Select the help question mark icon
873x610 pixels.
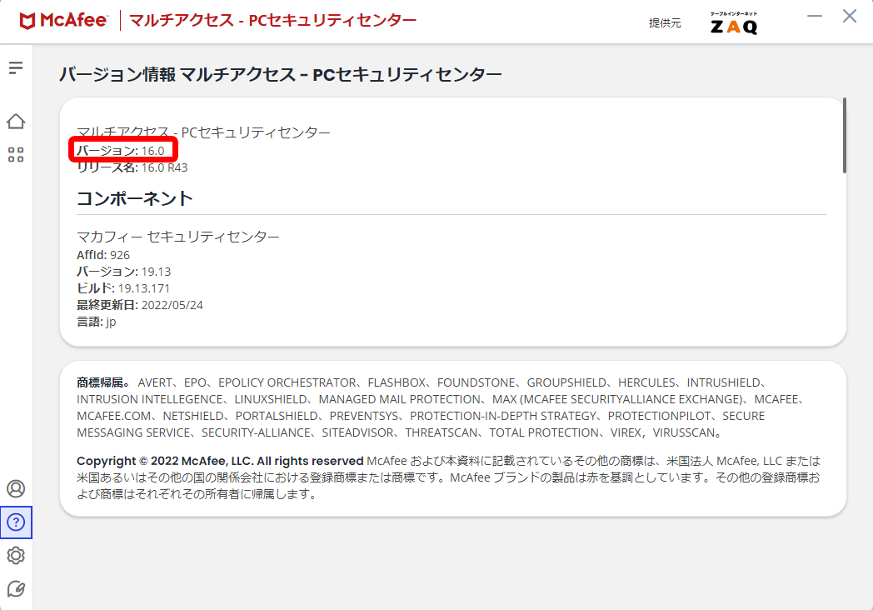[16, 522]
